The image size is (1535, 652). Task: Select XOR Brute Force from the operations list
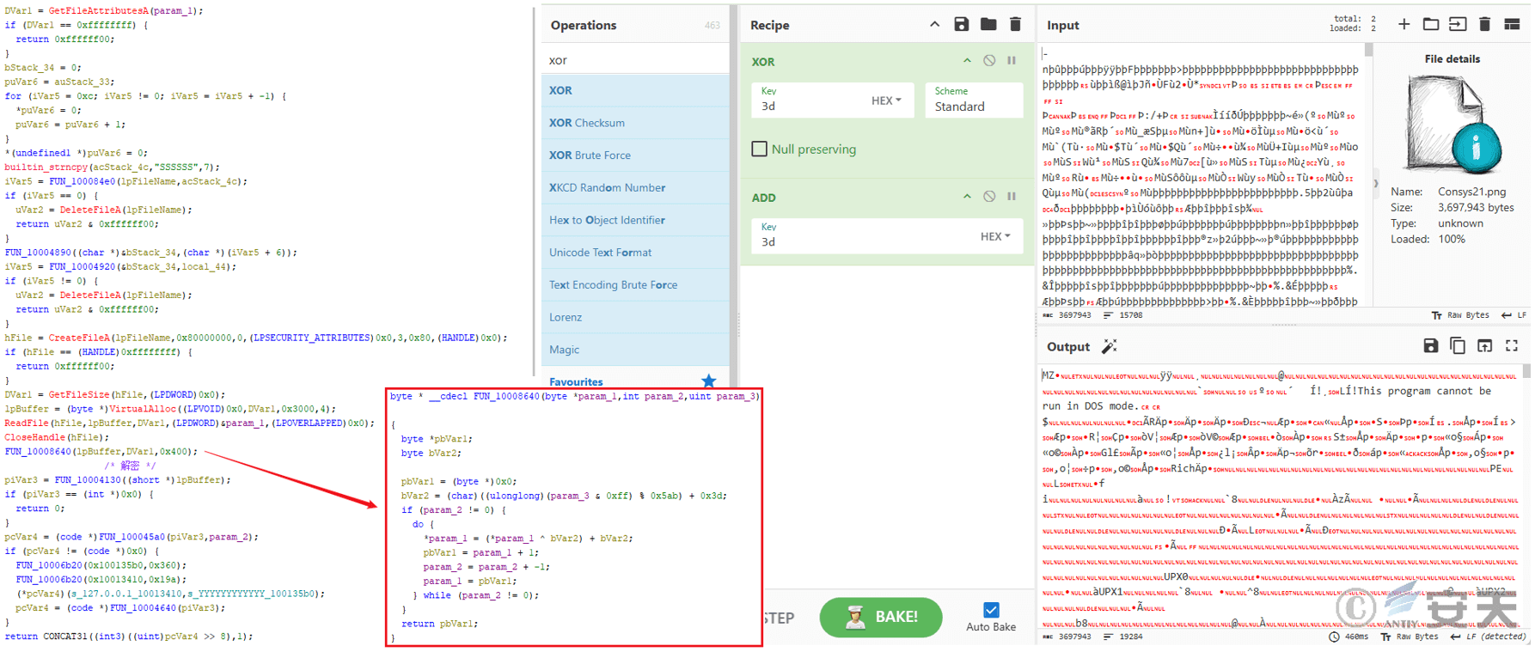coord(590,155)
